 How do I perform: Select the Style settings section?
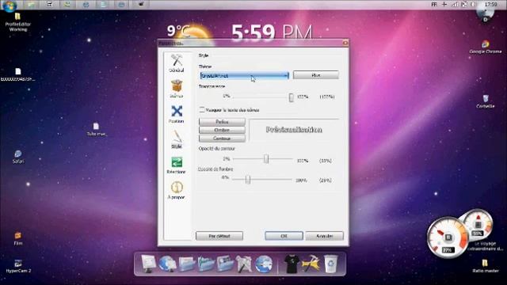pyautogui.click(x=177, y=139)
